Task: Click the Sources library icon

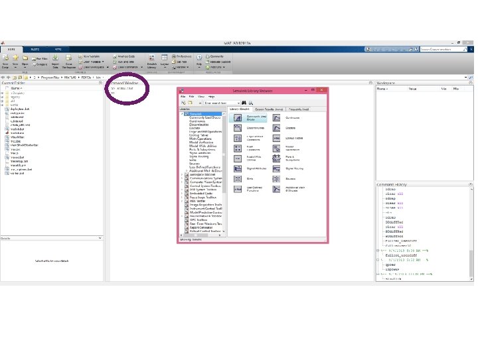Action: (276, 179)
